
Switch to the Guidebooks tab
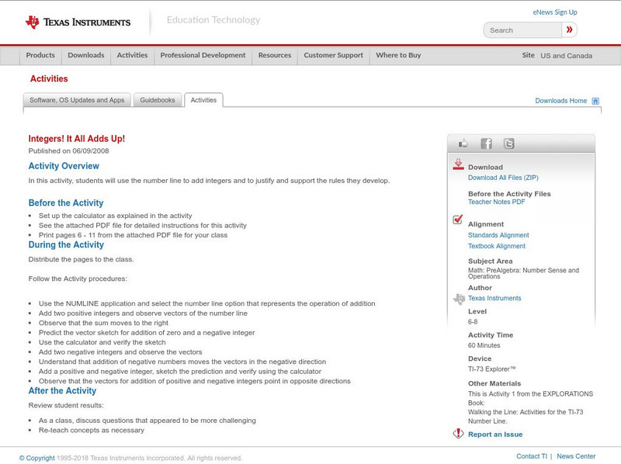point(158,100)
